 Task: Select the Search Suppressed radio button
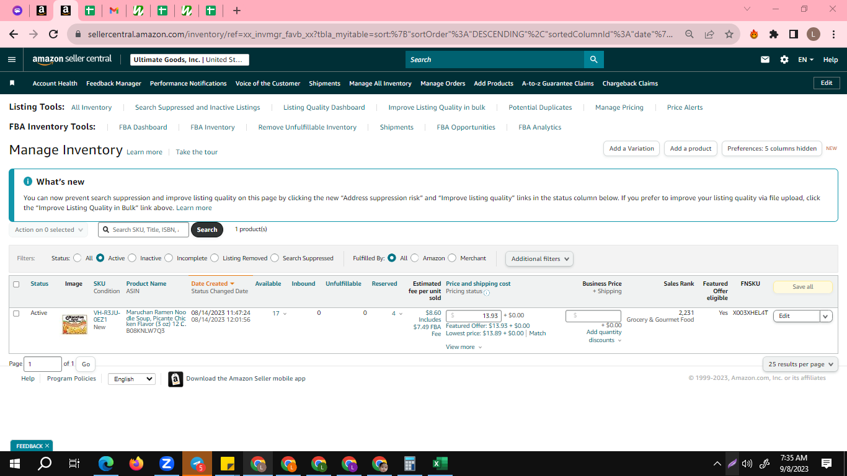[275, 258]
